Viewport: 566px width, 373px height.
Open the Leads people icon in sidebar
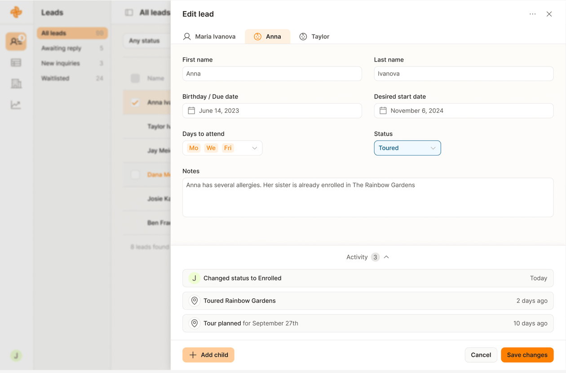(16, 41)
